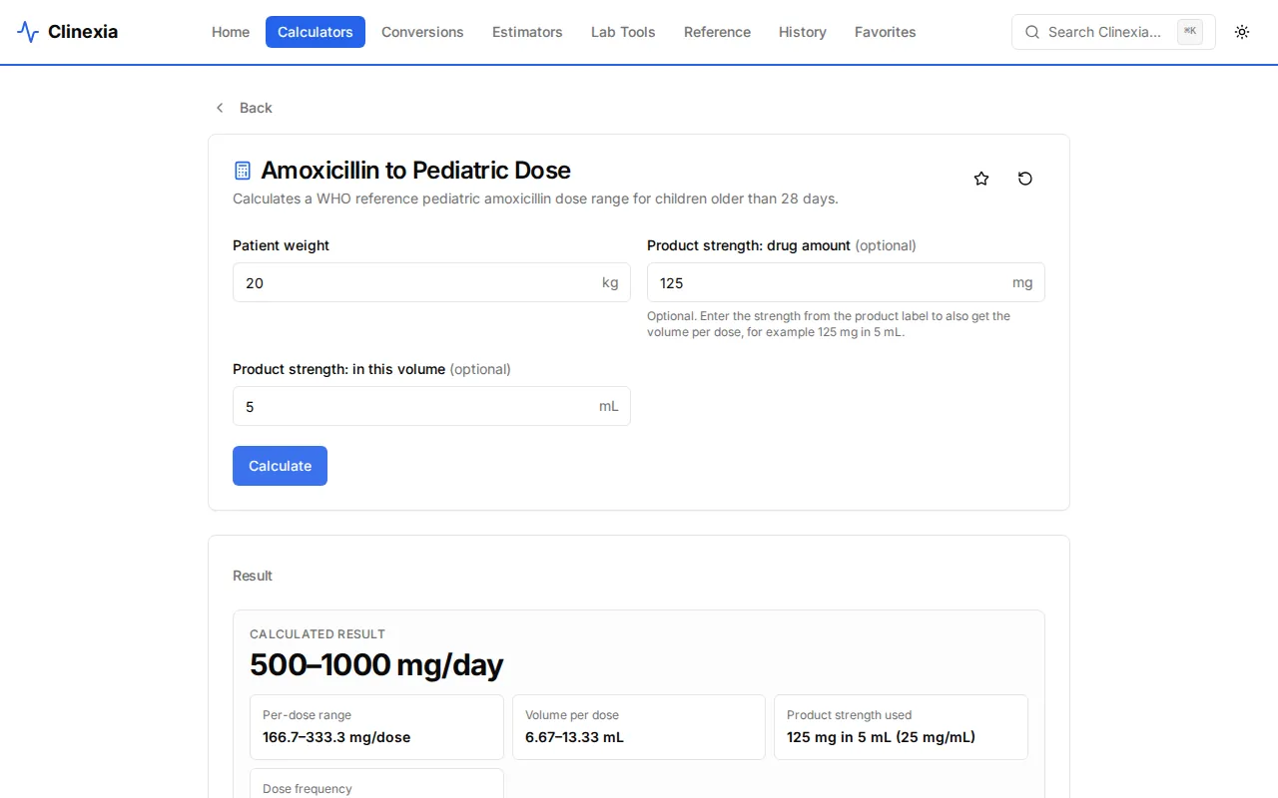Screen dimensions: 1278x798
Task: Click the ⌘K keyboard shortcut badge
Action: [1190, 32]
